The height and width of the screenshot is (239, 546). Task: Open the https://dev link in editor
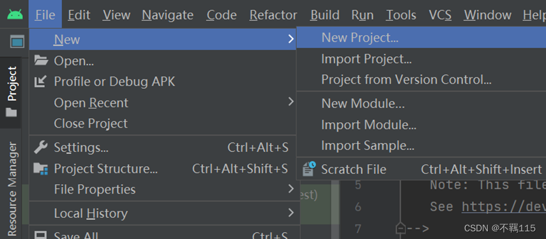(x=504, y=207)
